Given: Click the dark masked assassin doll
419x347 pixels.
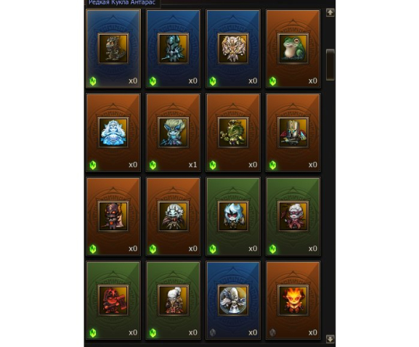Looking at the screenshot, I should tap(113, 216).
